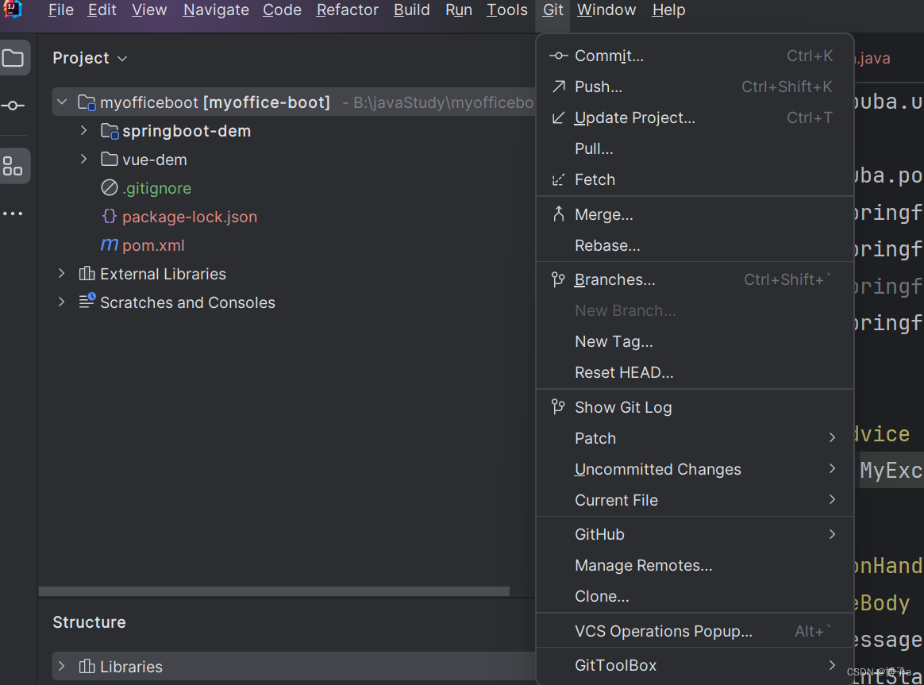Select the pom.xml file name
Viewport: 924px width, 685px height.
[153, 245]
